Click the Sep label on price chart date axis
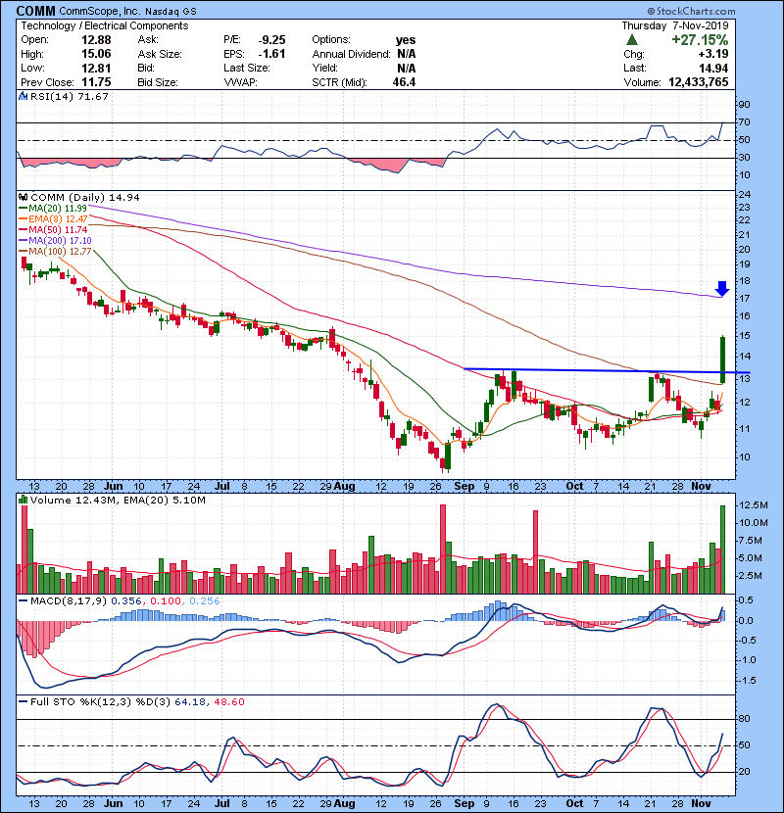Screen dimensions: 784x813 (x=465, y=487)
